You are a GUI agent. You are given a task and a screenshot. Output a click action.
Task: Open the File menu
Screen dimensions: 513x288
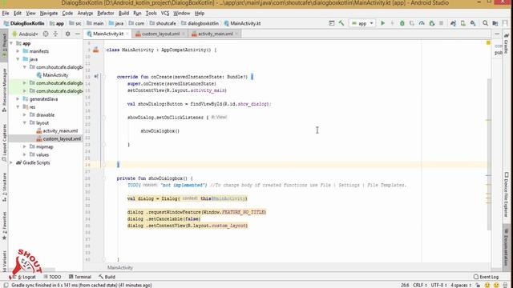click(6, 13)
